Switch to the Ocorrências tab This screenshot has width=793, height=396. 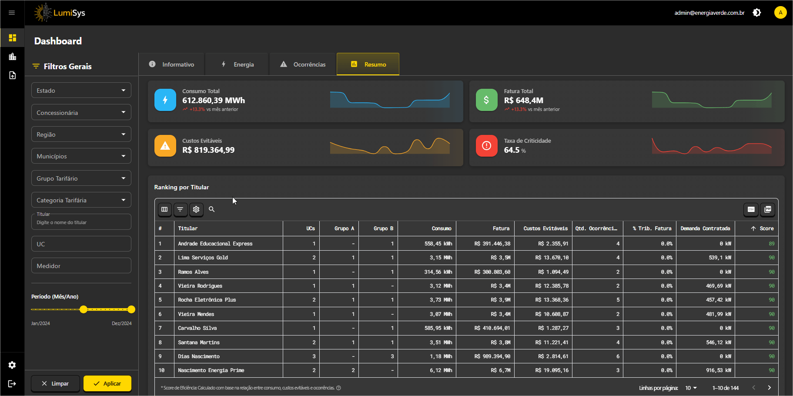tap(303, 64)
